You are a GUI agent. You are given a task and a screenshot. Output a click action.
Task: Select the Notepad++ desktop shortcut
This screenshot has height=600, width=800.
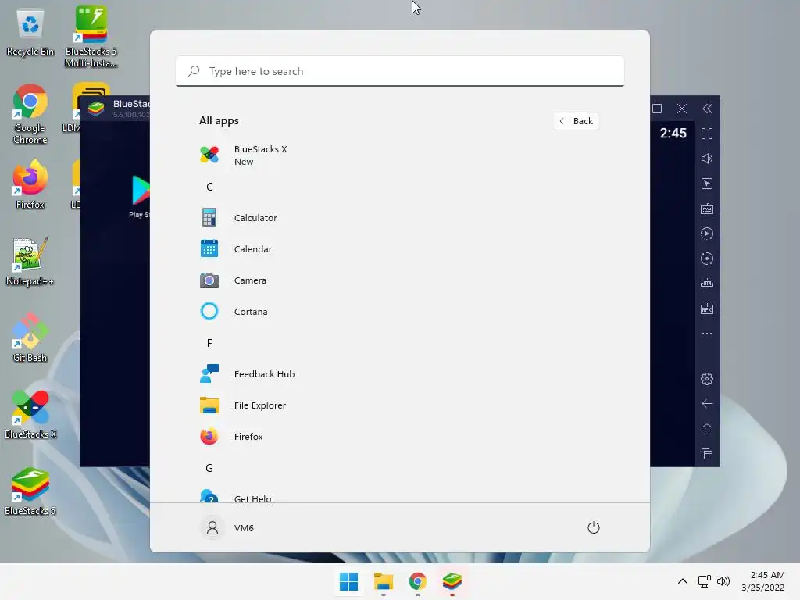click(30, 261)
